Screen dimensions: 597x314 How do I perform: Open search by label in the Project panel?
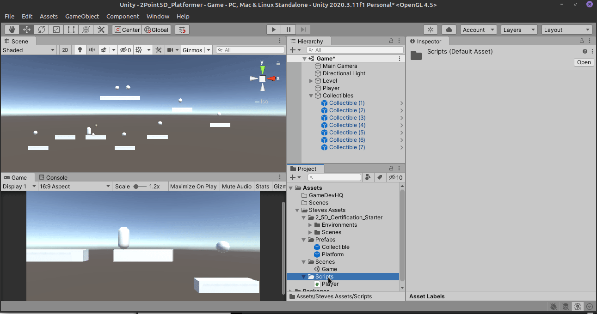coord(380,177)
